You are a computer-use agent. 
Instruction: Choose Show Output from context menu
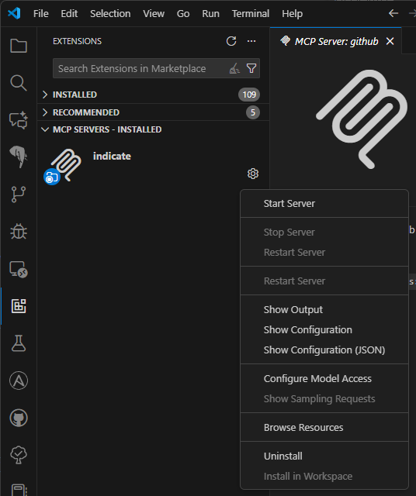324,310
